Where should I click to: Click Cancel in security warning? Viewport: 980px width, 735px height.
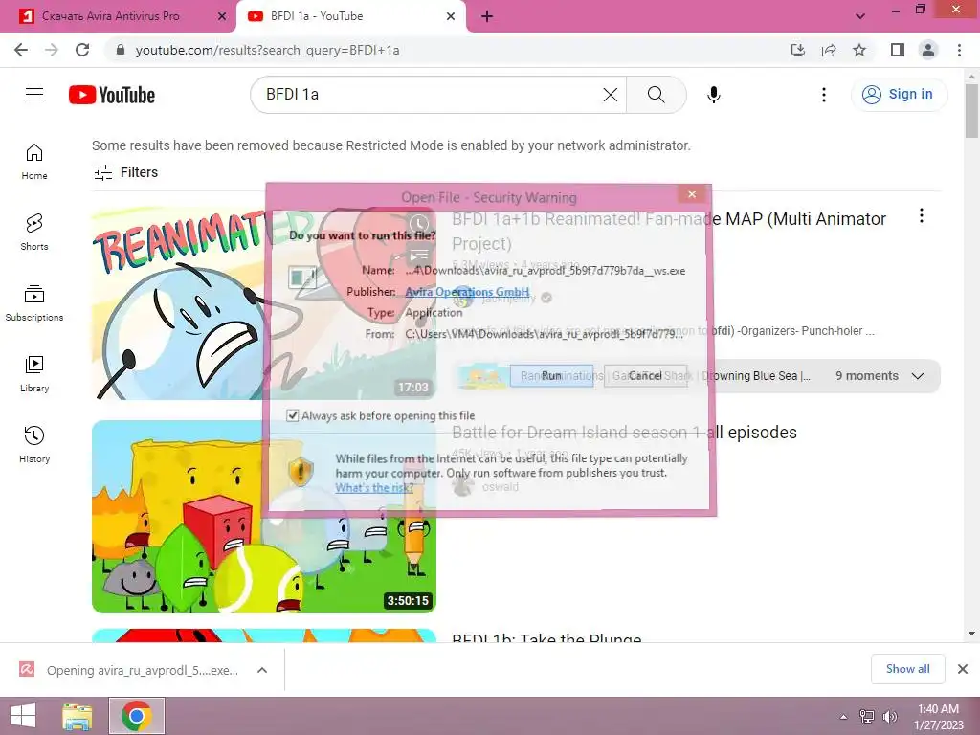tap(645, 375)
